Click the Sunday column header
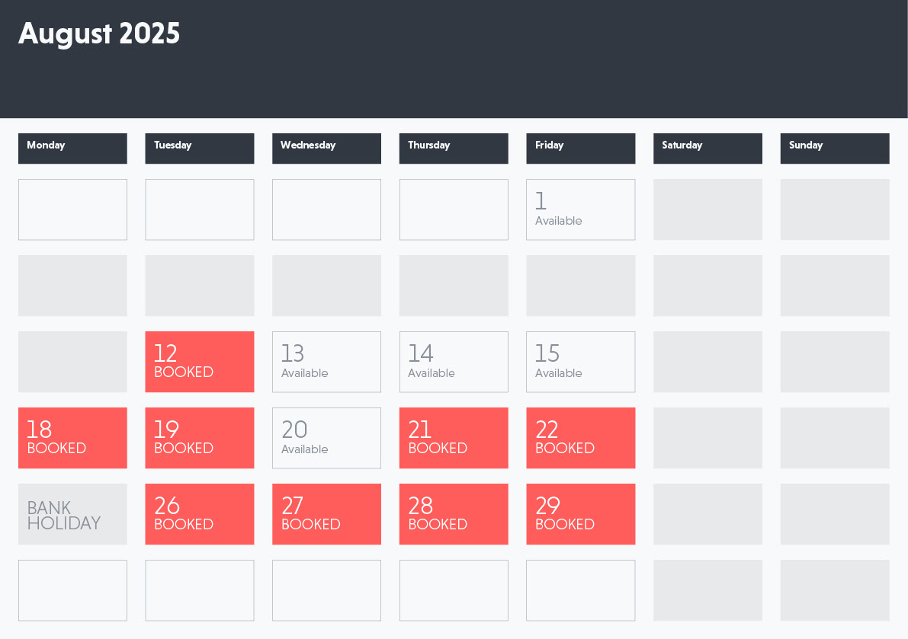 click(x=835, y=149)
